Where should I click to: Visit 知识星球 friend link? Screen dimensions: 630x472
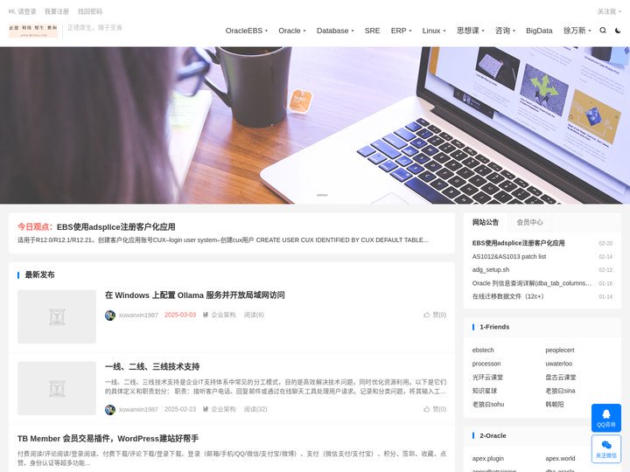(485, 391)
